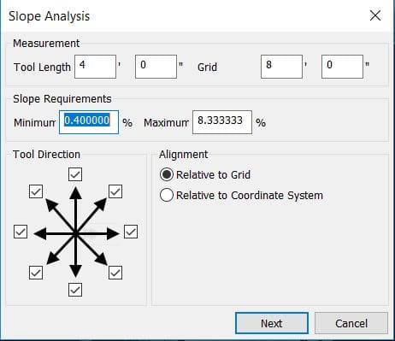Click the Cancel button

click(351, 323)
